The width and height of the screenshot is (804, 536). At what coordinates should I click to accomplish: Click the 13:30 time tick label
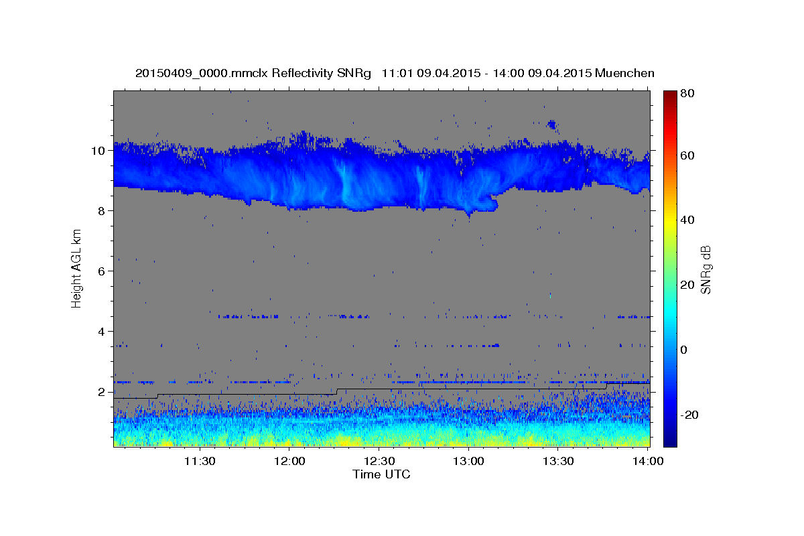[558, 461]
